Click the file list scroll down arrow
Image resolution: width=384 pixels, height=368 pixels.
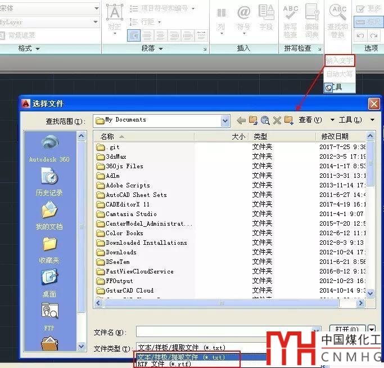[x=370, y=293]
